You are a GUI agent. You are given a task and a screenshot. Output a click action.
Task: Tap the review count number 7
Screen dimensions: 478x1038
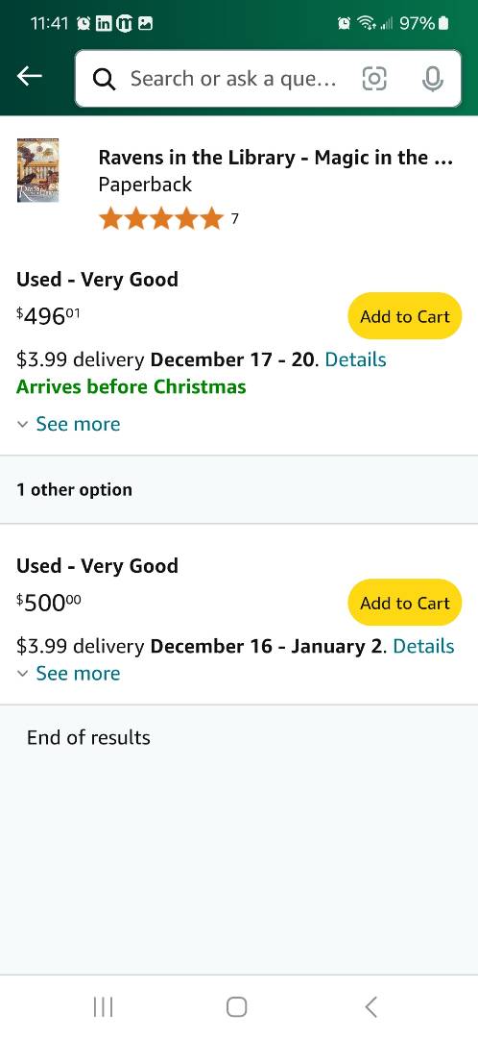235,218
